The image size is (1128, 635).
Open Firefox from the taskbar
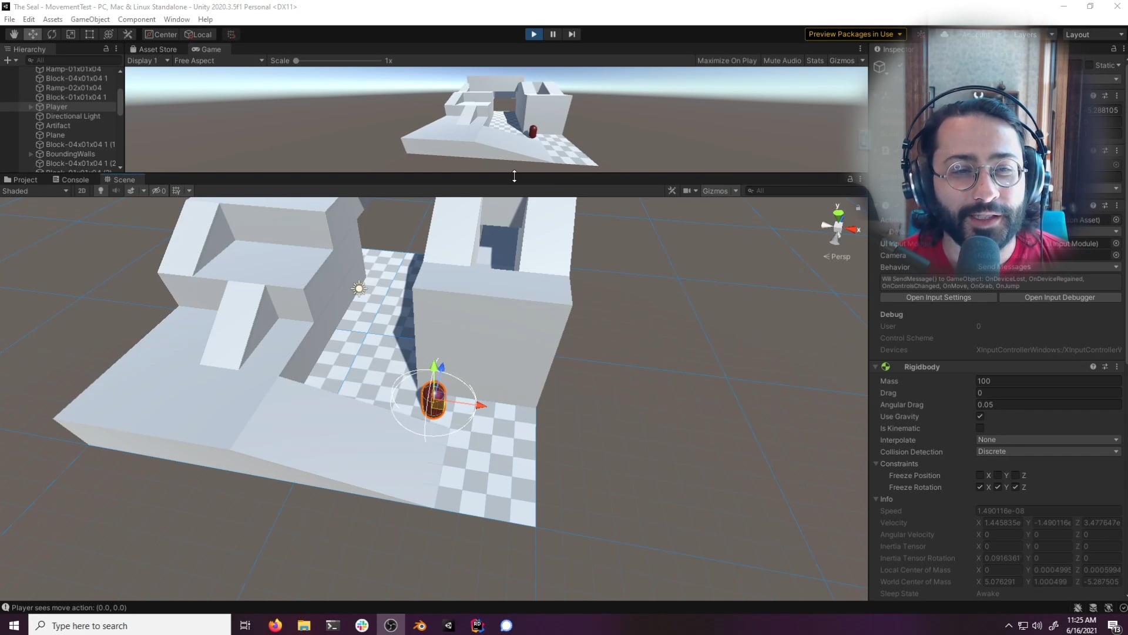275,626
